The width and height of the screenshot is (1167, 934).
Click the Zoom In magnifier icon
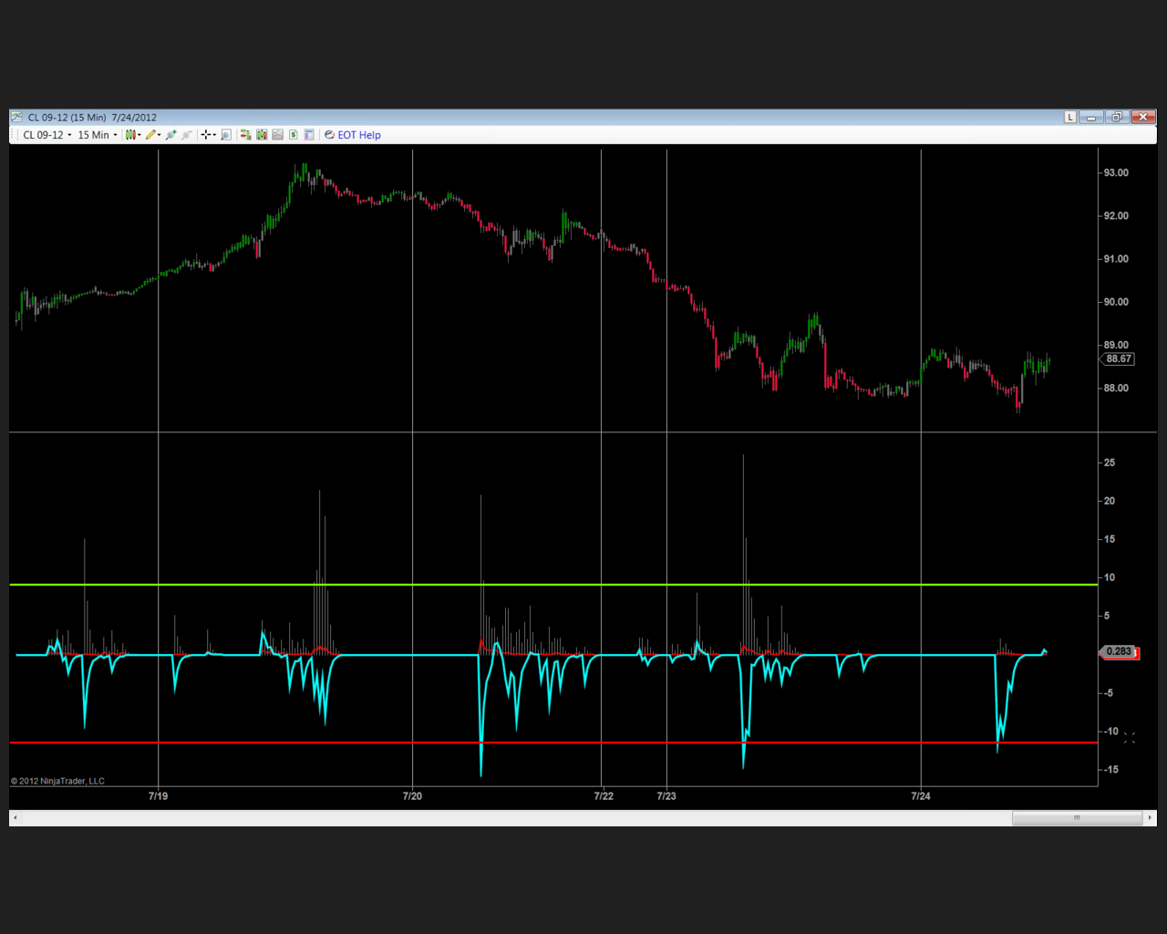[x=170, y=135]
